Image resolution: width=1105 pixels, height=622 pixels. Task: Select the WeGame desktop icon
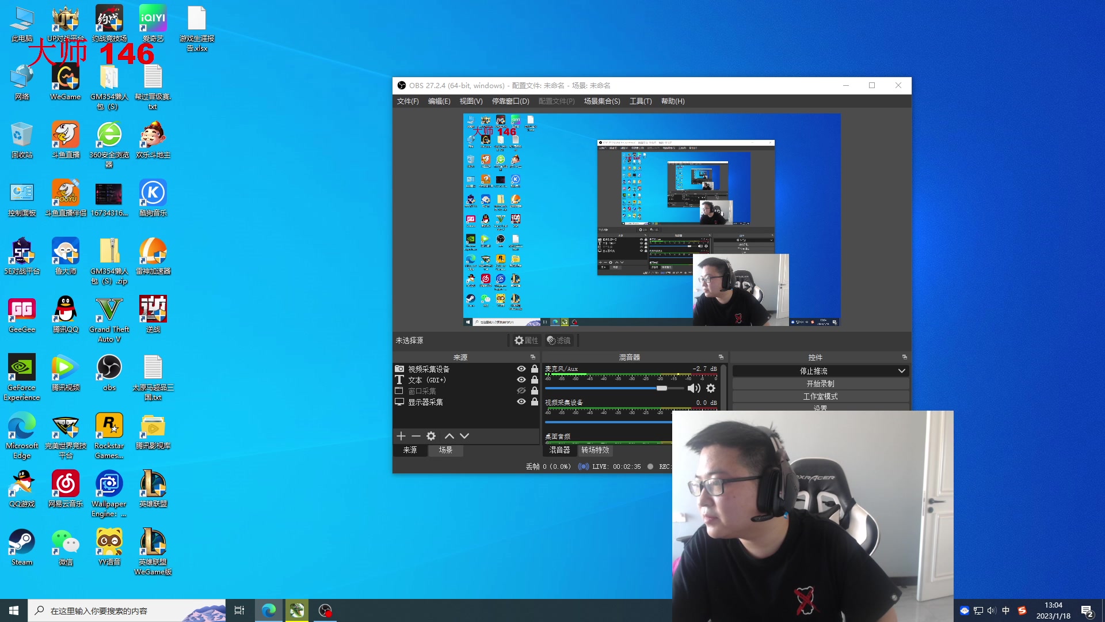(x=66, y=81)
